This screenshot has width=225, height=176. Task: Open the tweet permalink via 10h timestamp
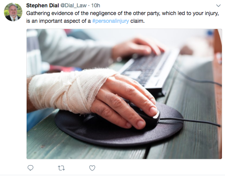pyautogui.click(x=96, y=5)
